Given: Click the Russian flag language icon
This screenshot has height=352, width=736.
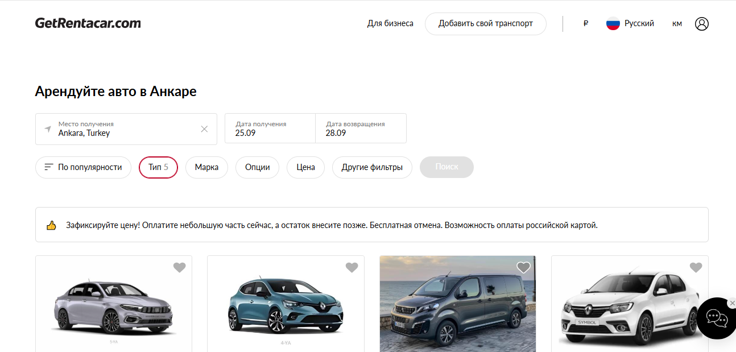Looking at the screenshot, I should point(613,24).
